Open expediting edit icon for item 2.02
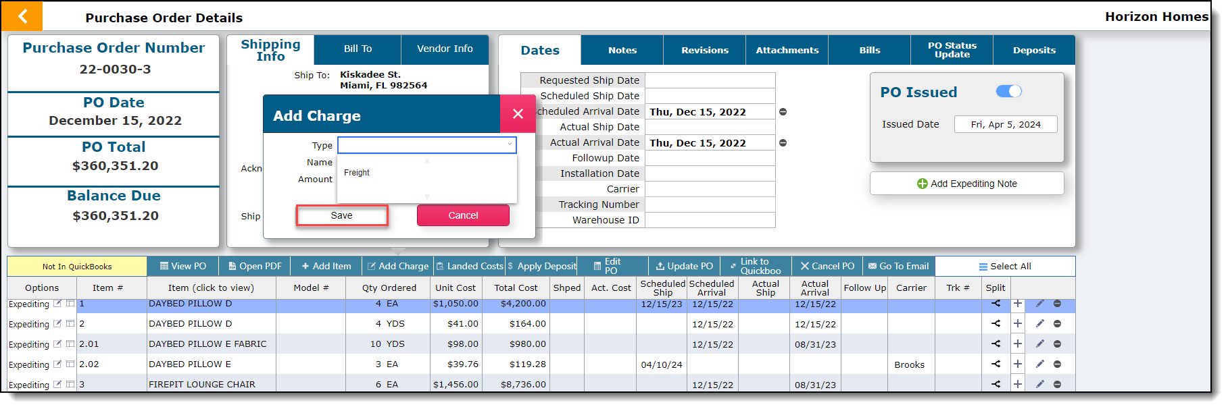Image resolution: width=1228 pixels, height=409 pixels. click(x=57, y=364)
